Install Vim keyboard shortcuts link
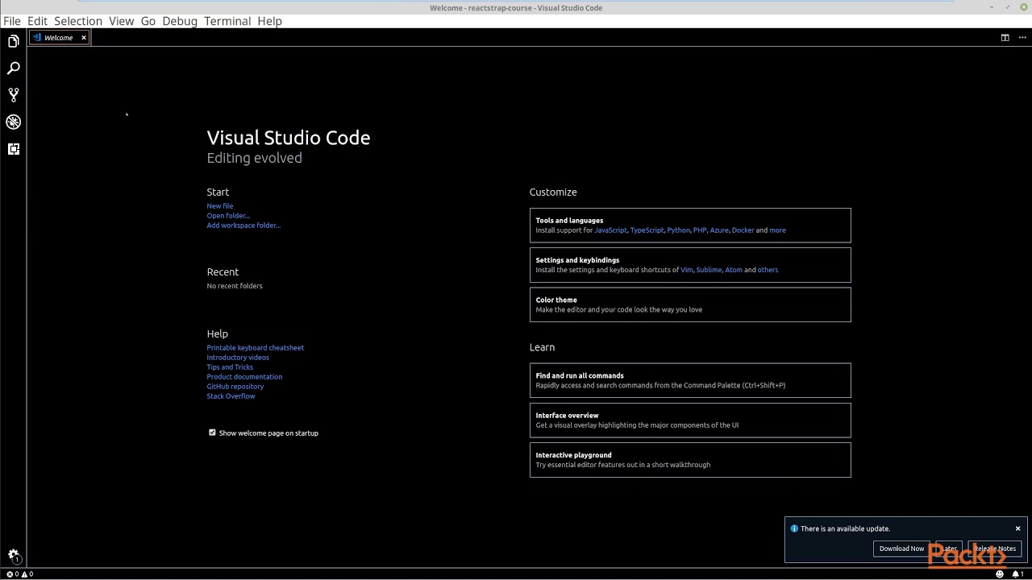 tap(686, 270)
